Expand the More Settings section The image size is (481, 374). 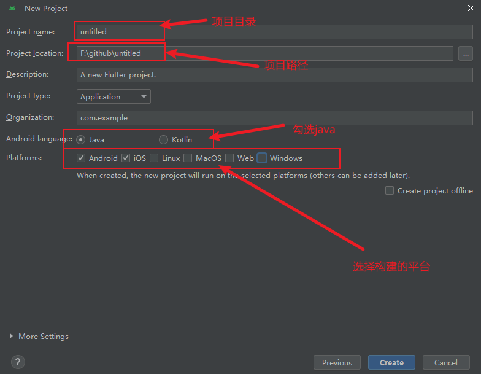12,337
